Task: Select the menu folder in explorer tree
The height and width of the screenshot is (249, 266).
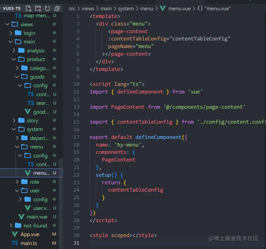Action: click(x=36, y=147)
